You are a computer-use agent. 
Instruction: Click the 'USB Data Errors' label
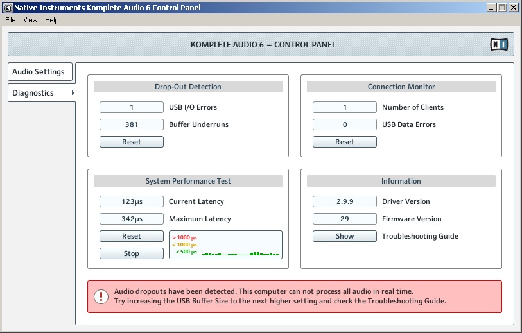tap(409, 124)
